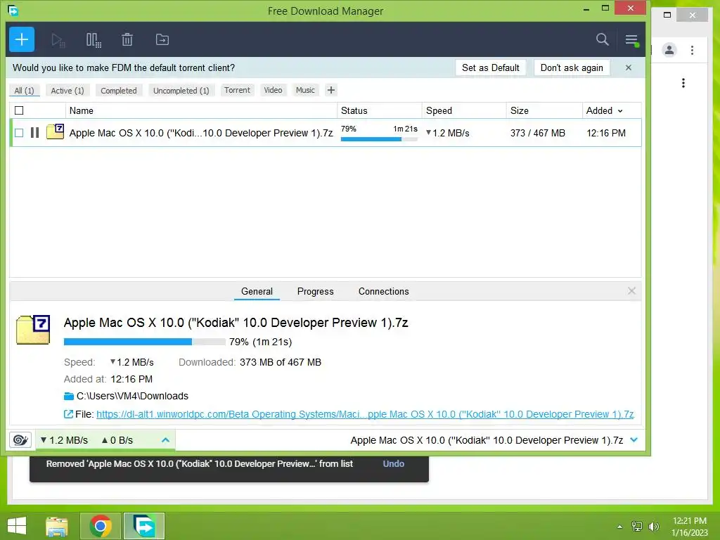720x540 pixels.
Task: Open the Windows Start button
Action: pos(17,526)
